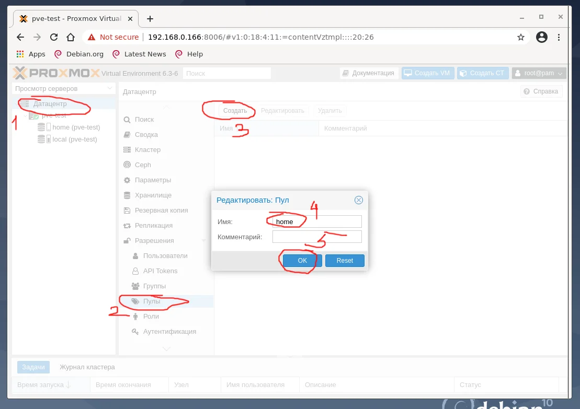Click OK in the pool dialog
580x409 pixels.
(302, 260)
